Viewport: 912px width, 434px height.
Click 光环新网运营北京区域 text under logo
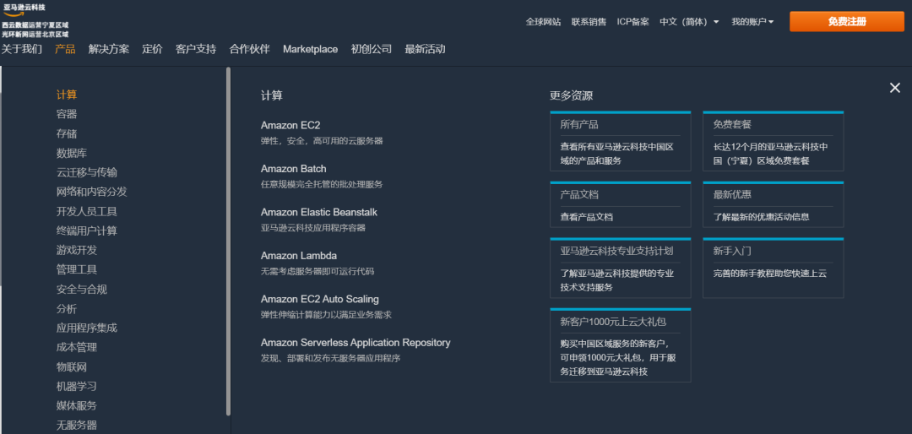[35, 35]
